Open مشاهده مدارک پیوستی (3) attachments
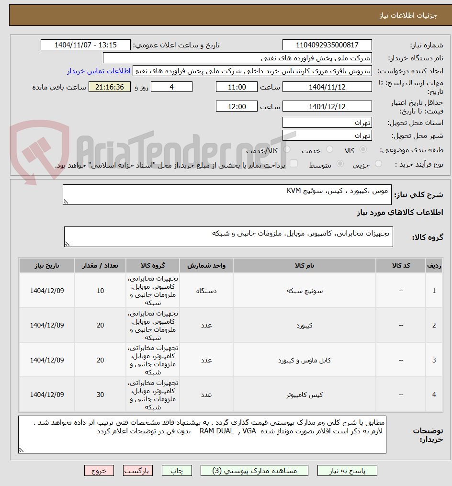The height and width of the screenshot is (486, 452). pyautogui.click(x=254, y=471)
